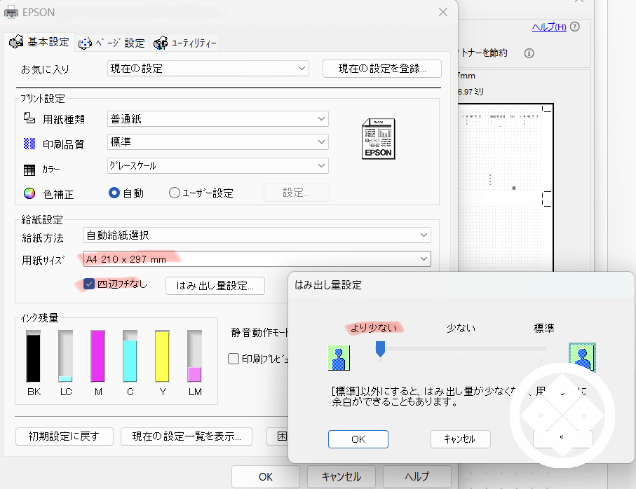Click the info icon next to トナーを節約
Viewport: 636px width, 489px height.
click(531, 52)
